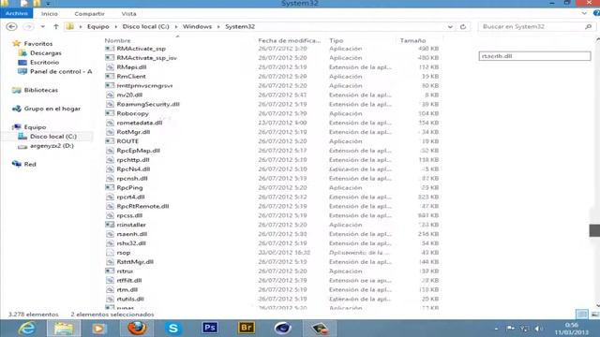Open Grupo en el hogar
This screenshot has width=600, height=337.
pos(52,109)
